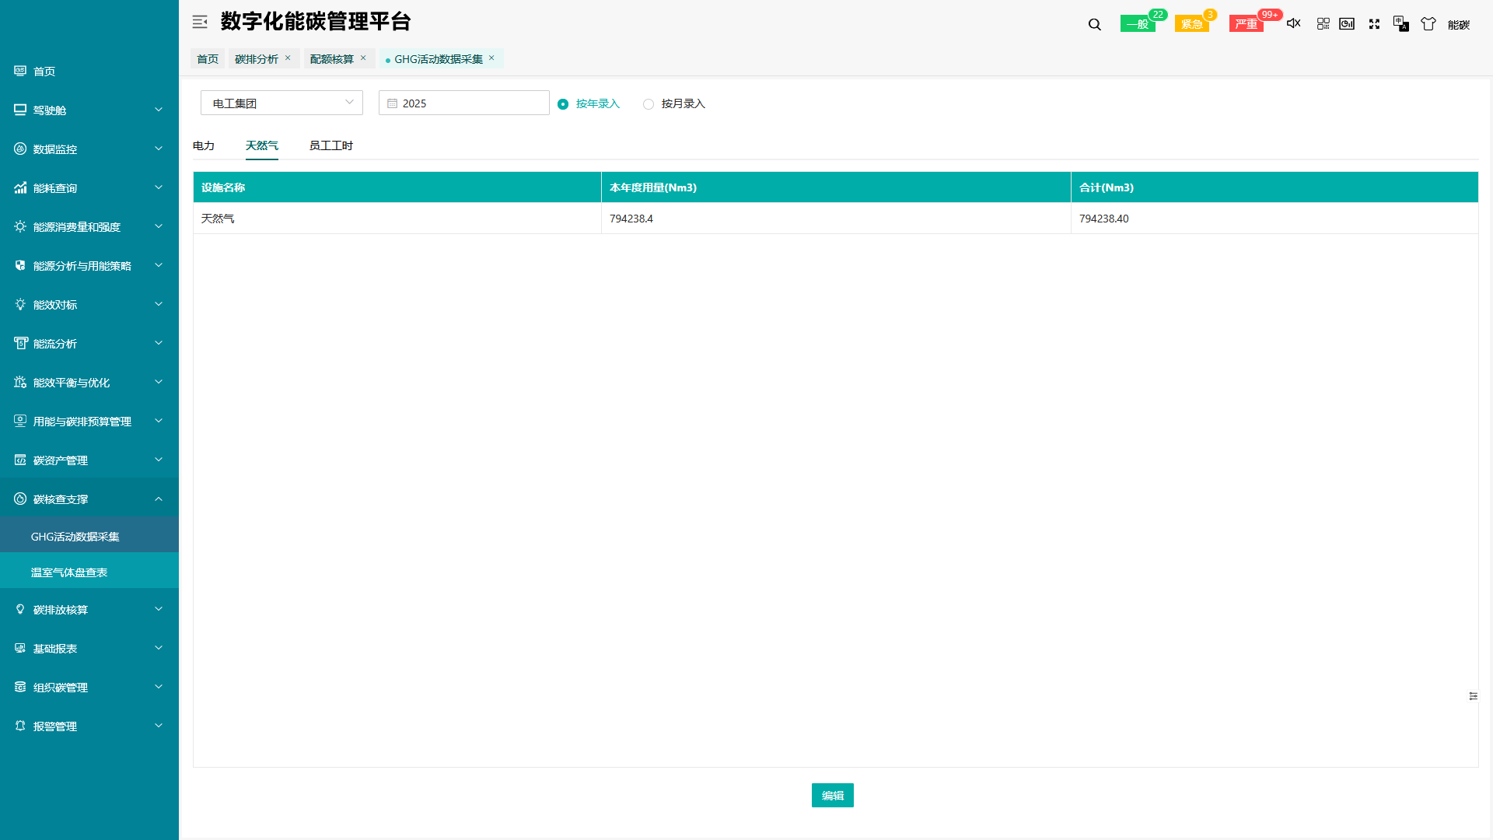Click the chart report icon in header
The height and width of the screenshot is (840, 1493).
pos(1347,24)
